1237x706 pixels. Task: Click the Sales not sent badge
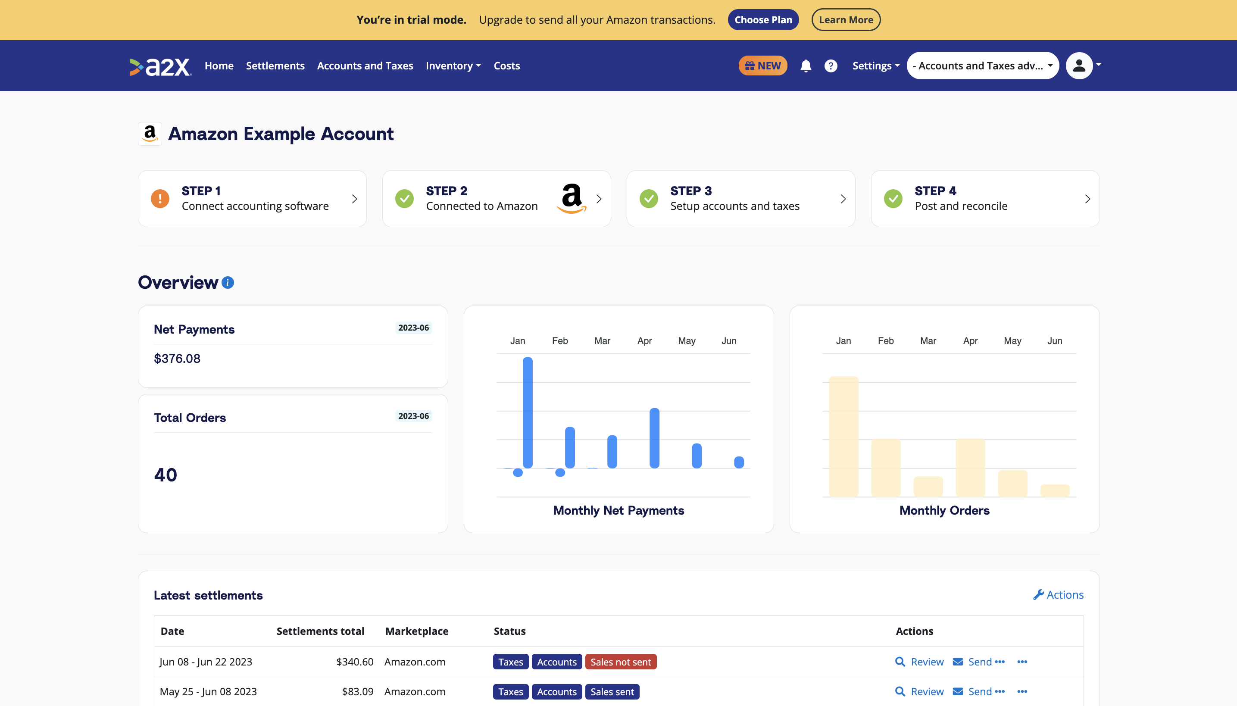(x=621, y=662)
